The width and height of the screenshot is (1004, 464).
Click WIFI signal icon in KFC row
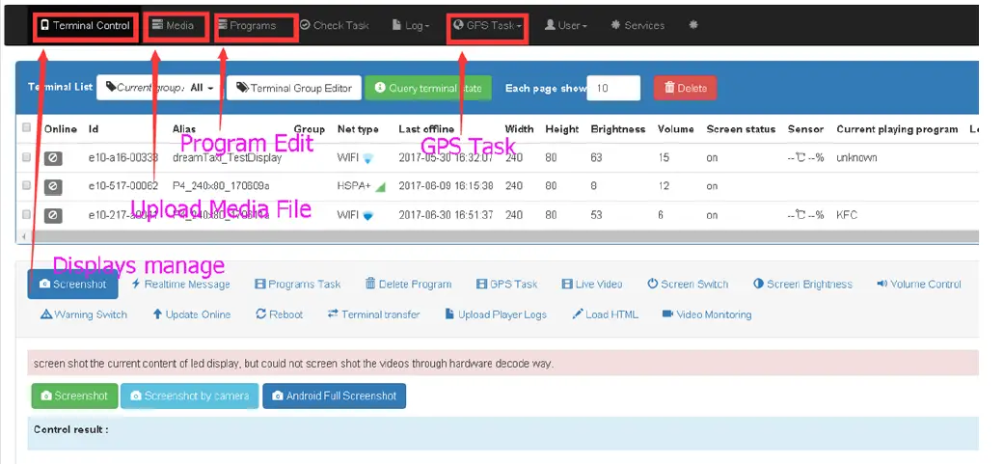point(367,216)
